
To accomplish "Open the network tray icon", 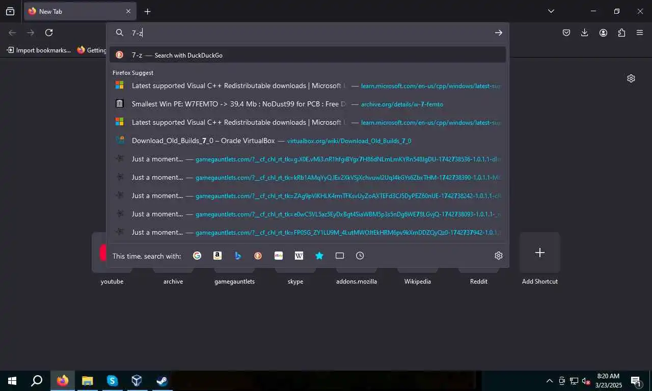I will point(574,381).
